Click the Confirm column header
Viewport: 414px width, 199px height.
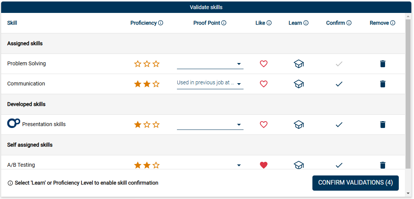pyautogui.click(x=335, y=23)
